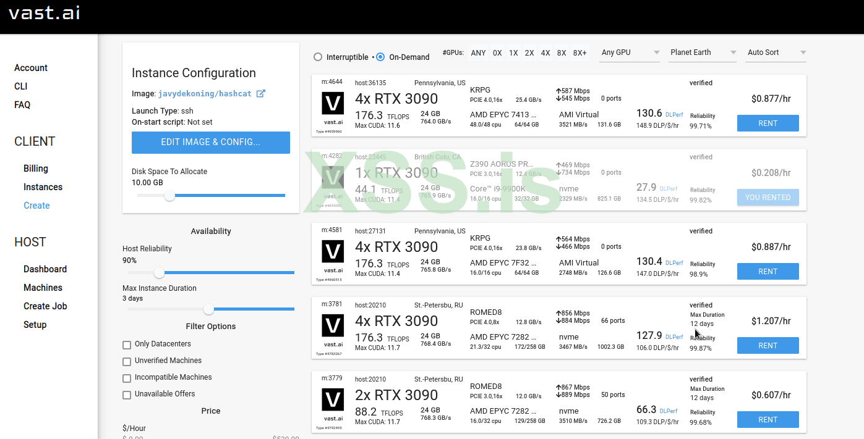
Task: Select the Interruptible radio option
Action: (318, 57)
